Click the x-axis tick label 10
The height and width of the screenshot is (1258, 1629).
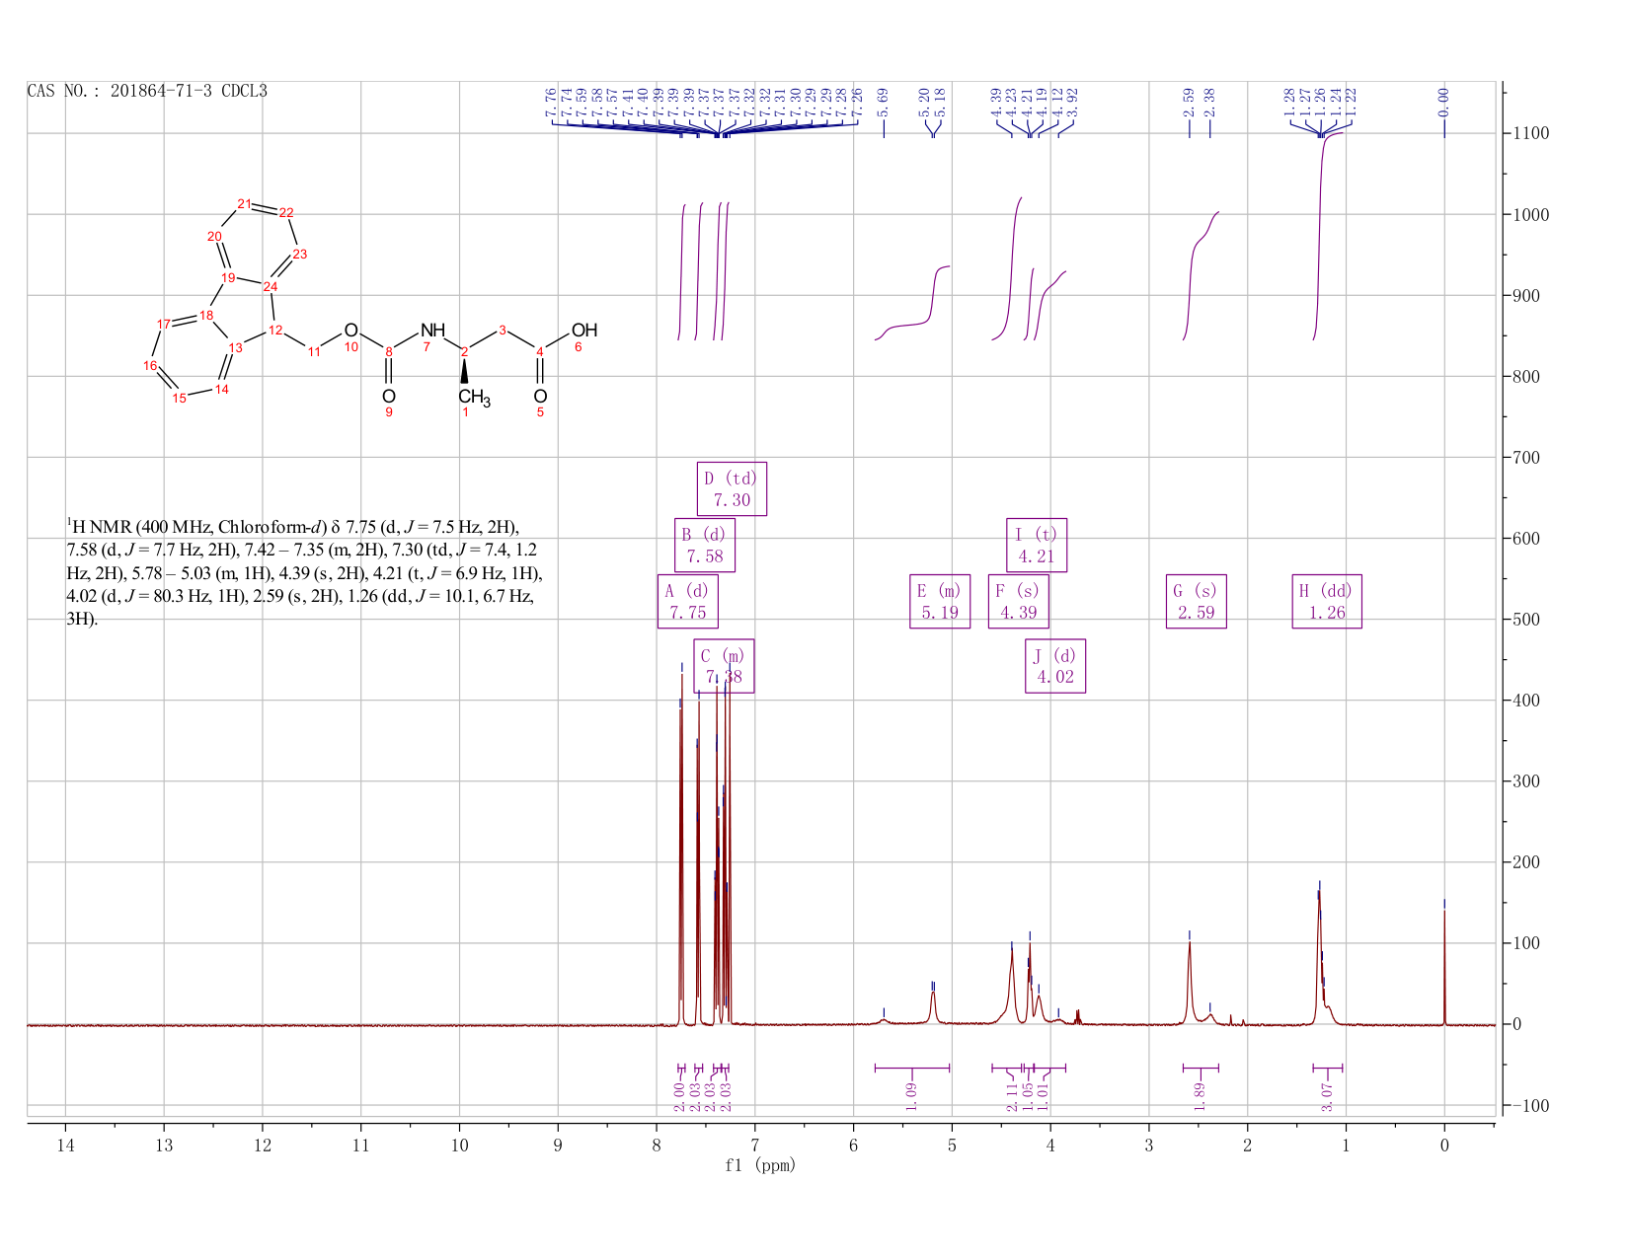click(459, 1146)
